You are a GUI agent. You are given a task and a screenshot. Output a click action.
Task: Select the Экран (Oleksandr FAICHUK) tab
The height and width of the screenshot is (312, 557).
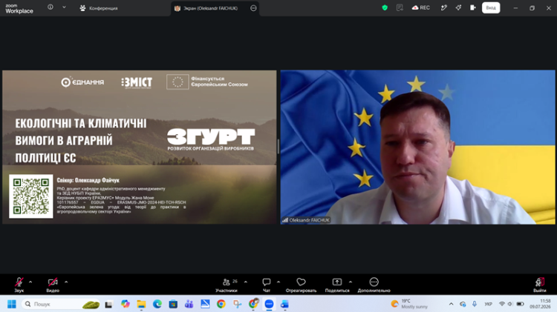210,8
